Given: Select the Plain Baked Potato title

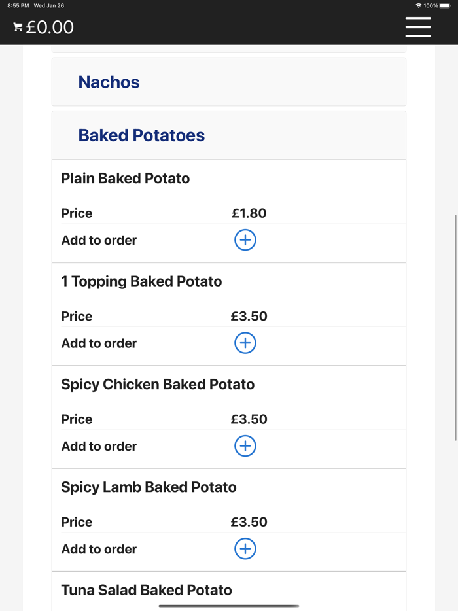Looking at the screenshot, I should [x=125, y=179].
